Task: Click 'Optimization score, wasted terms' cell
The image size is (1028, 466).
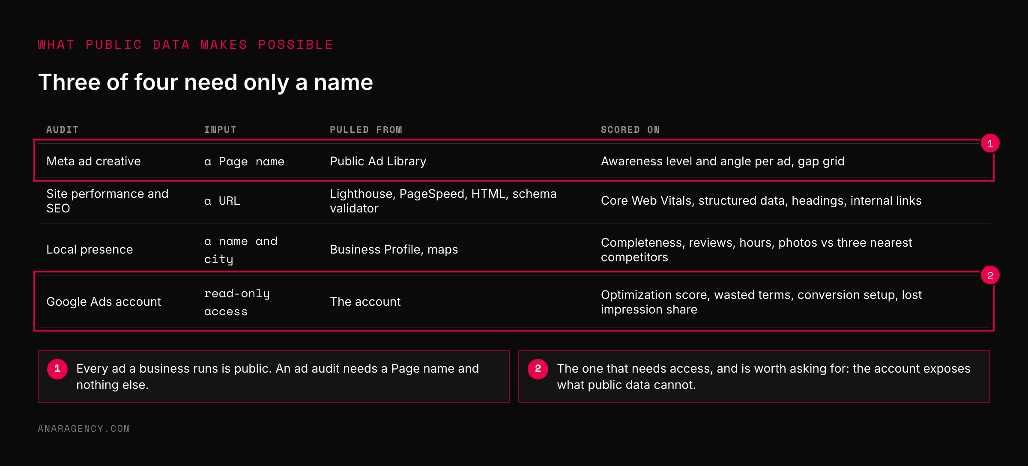Action: tap(761, 302)
